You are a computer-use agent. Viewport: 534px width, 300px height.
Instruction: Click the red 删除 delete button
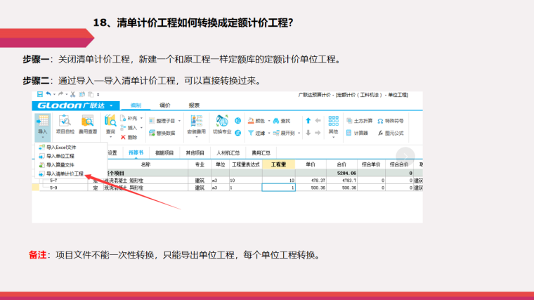(x=129, y=138)
